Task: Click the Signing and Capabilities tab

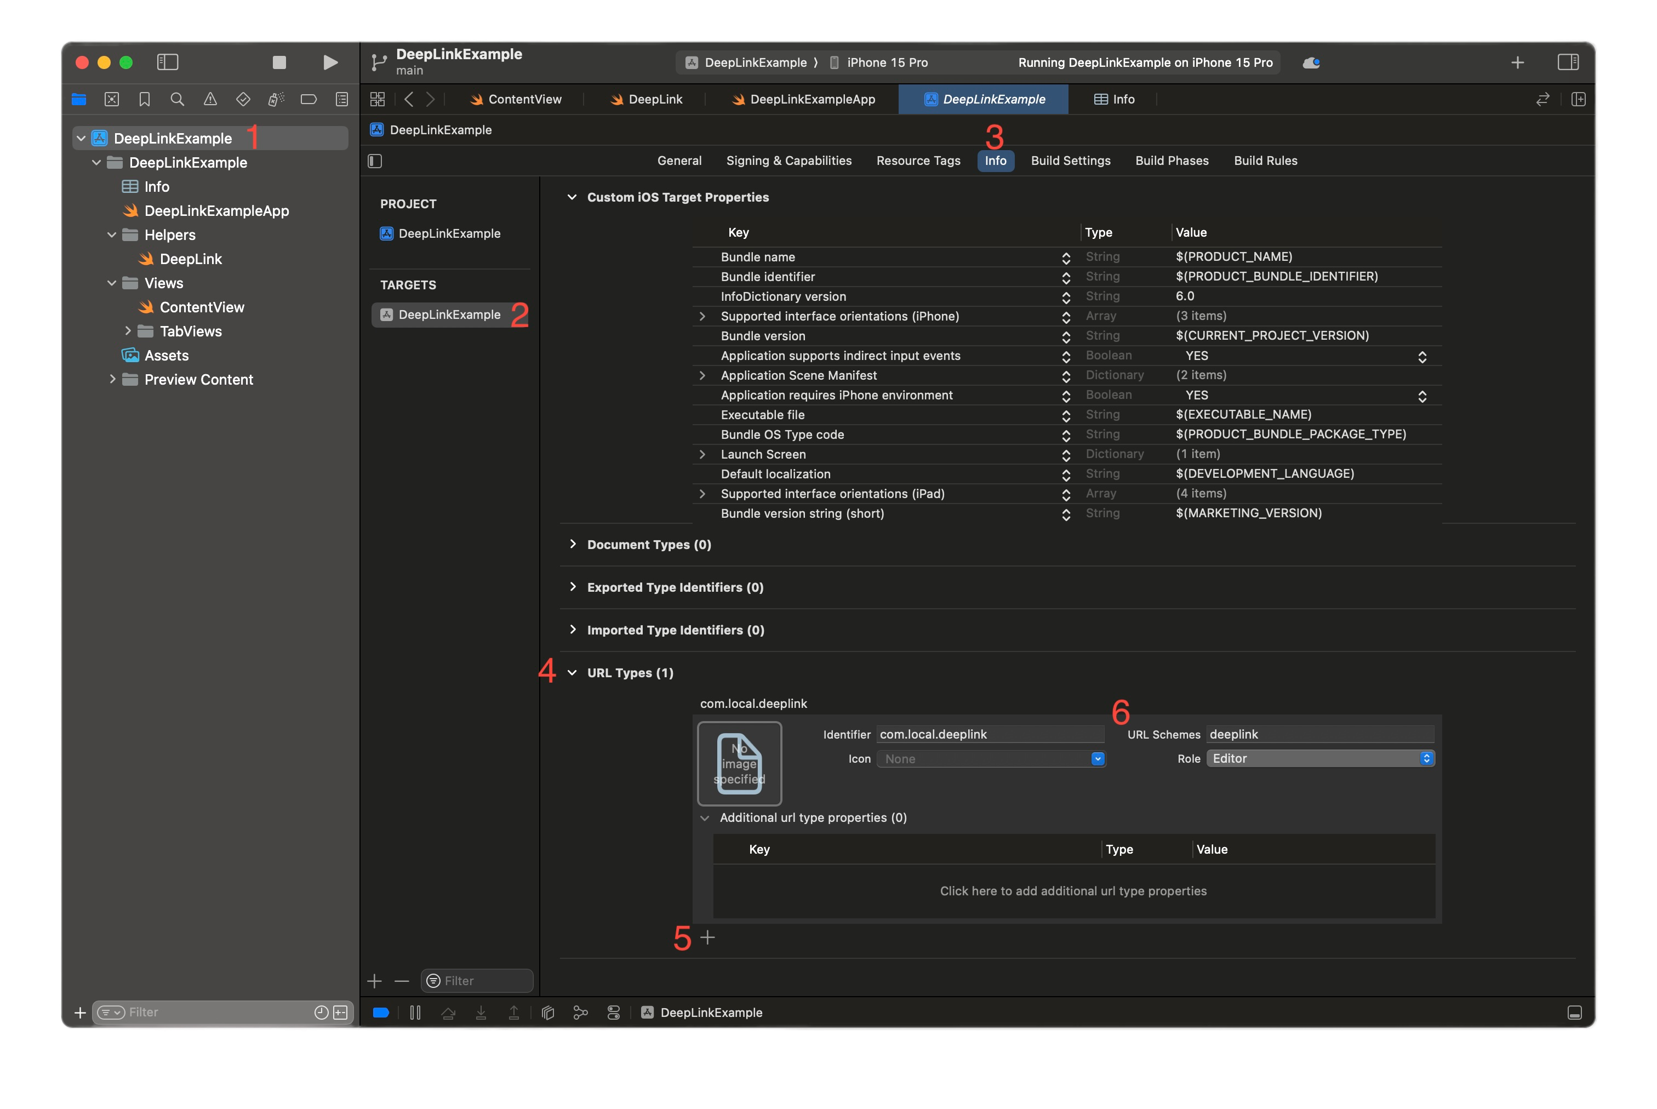Action: (790, 159)
